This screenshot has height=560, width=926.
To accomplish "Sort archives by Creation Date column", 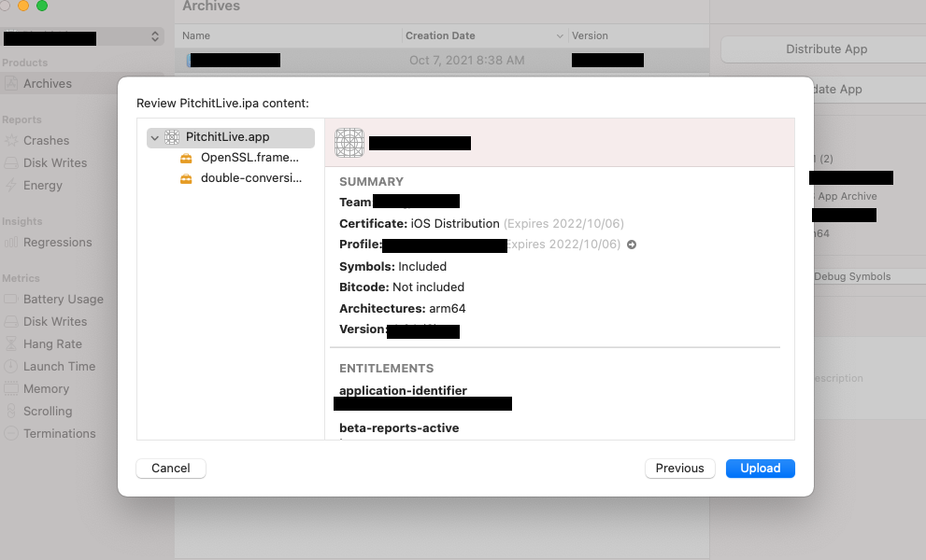I will pos(484,36).
